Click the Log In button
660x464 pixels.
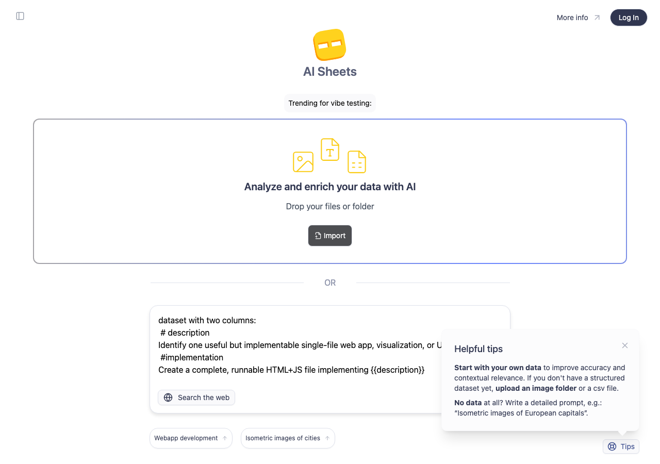tap(629, 18)
